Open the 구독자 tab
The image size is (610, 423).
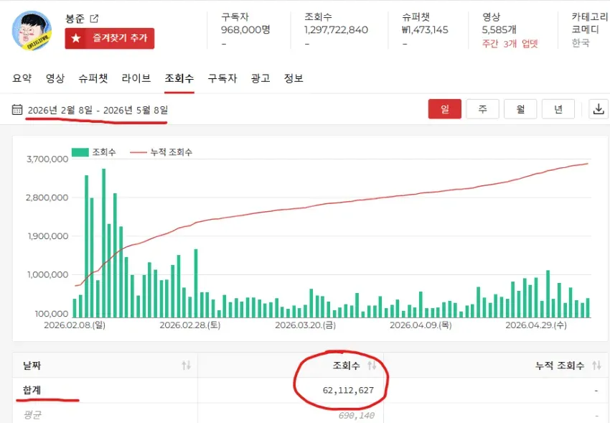[x=222, y=78]
